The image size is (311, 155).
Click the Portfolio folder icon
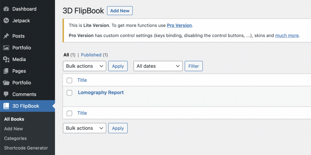6,83
